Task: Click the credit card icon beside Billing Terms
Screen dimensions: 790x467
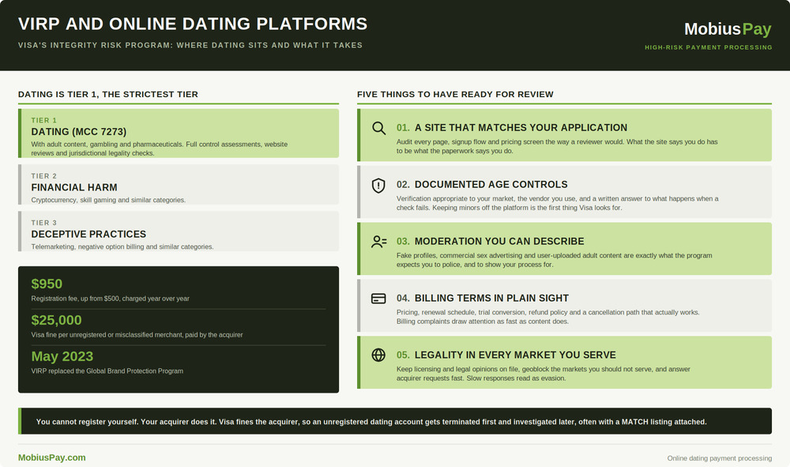Action: (378, 299)
